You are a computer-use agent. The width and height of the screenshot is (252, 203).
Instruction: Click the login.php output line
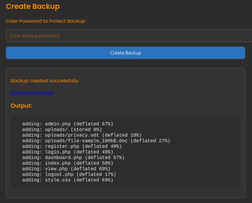click(x=68, y=152)
